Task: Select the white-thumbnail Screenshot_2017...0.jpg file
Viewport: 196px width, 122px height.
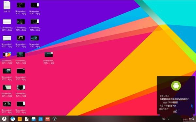Action: click(x=7, y=25)
